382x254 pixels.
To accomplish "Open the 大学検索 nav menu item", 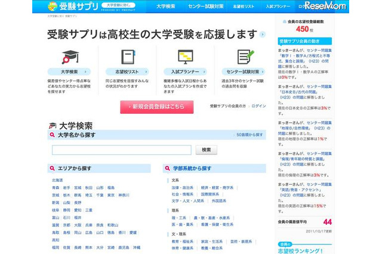I will tap(166, 7).
